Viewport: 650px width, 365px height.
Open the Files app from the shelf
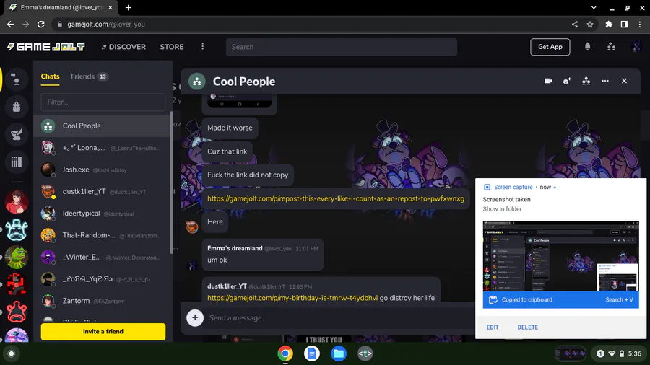[338, 353]
